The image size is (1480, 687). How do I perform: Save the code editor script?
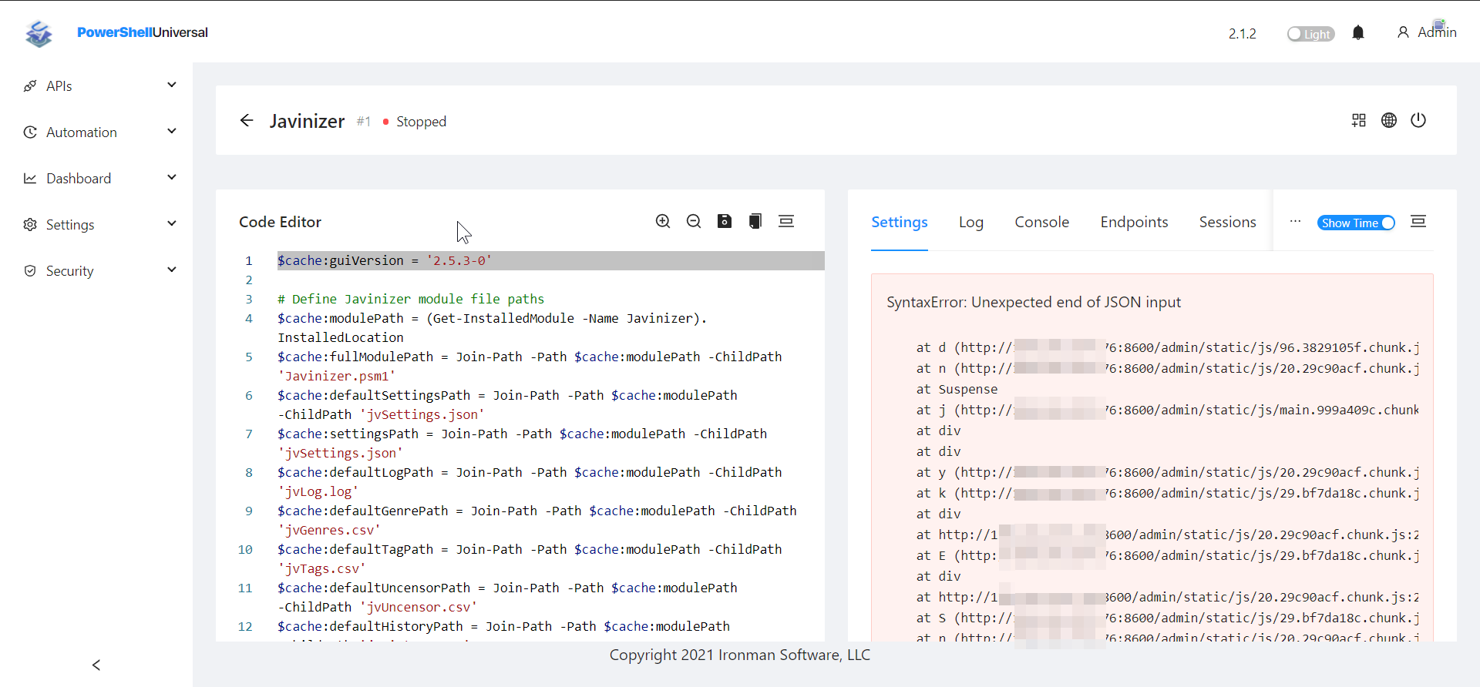(725, 221)
